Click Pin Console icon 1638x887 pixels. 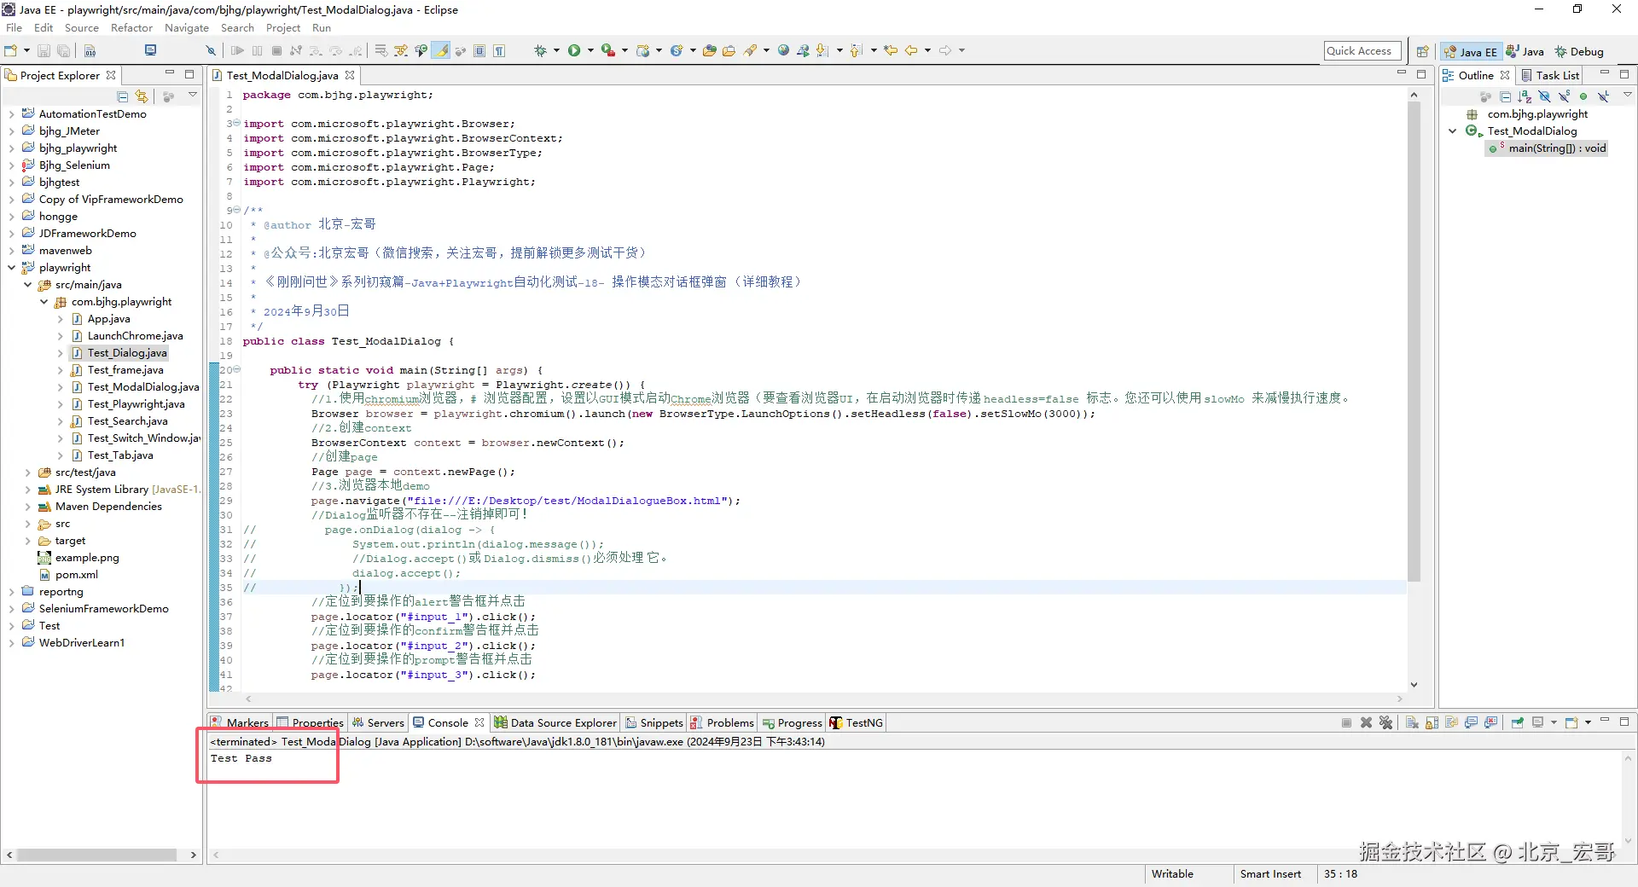(1517, 722)
